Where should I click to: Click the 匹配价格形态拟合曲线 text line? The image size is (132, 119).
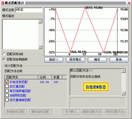click(x=85, y=77)
